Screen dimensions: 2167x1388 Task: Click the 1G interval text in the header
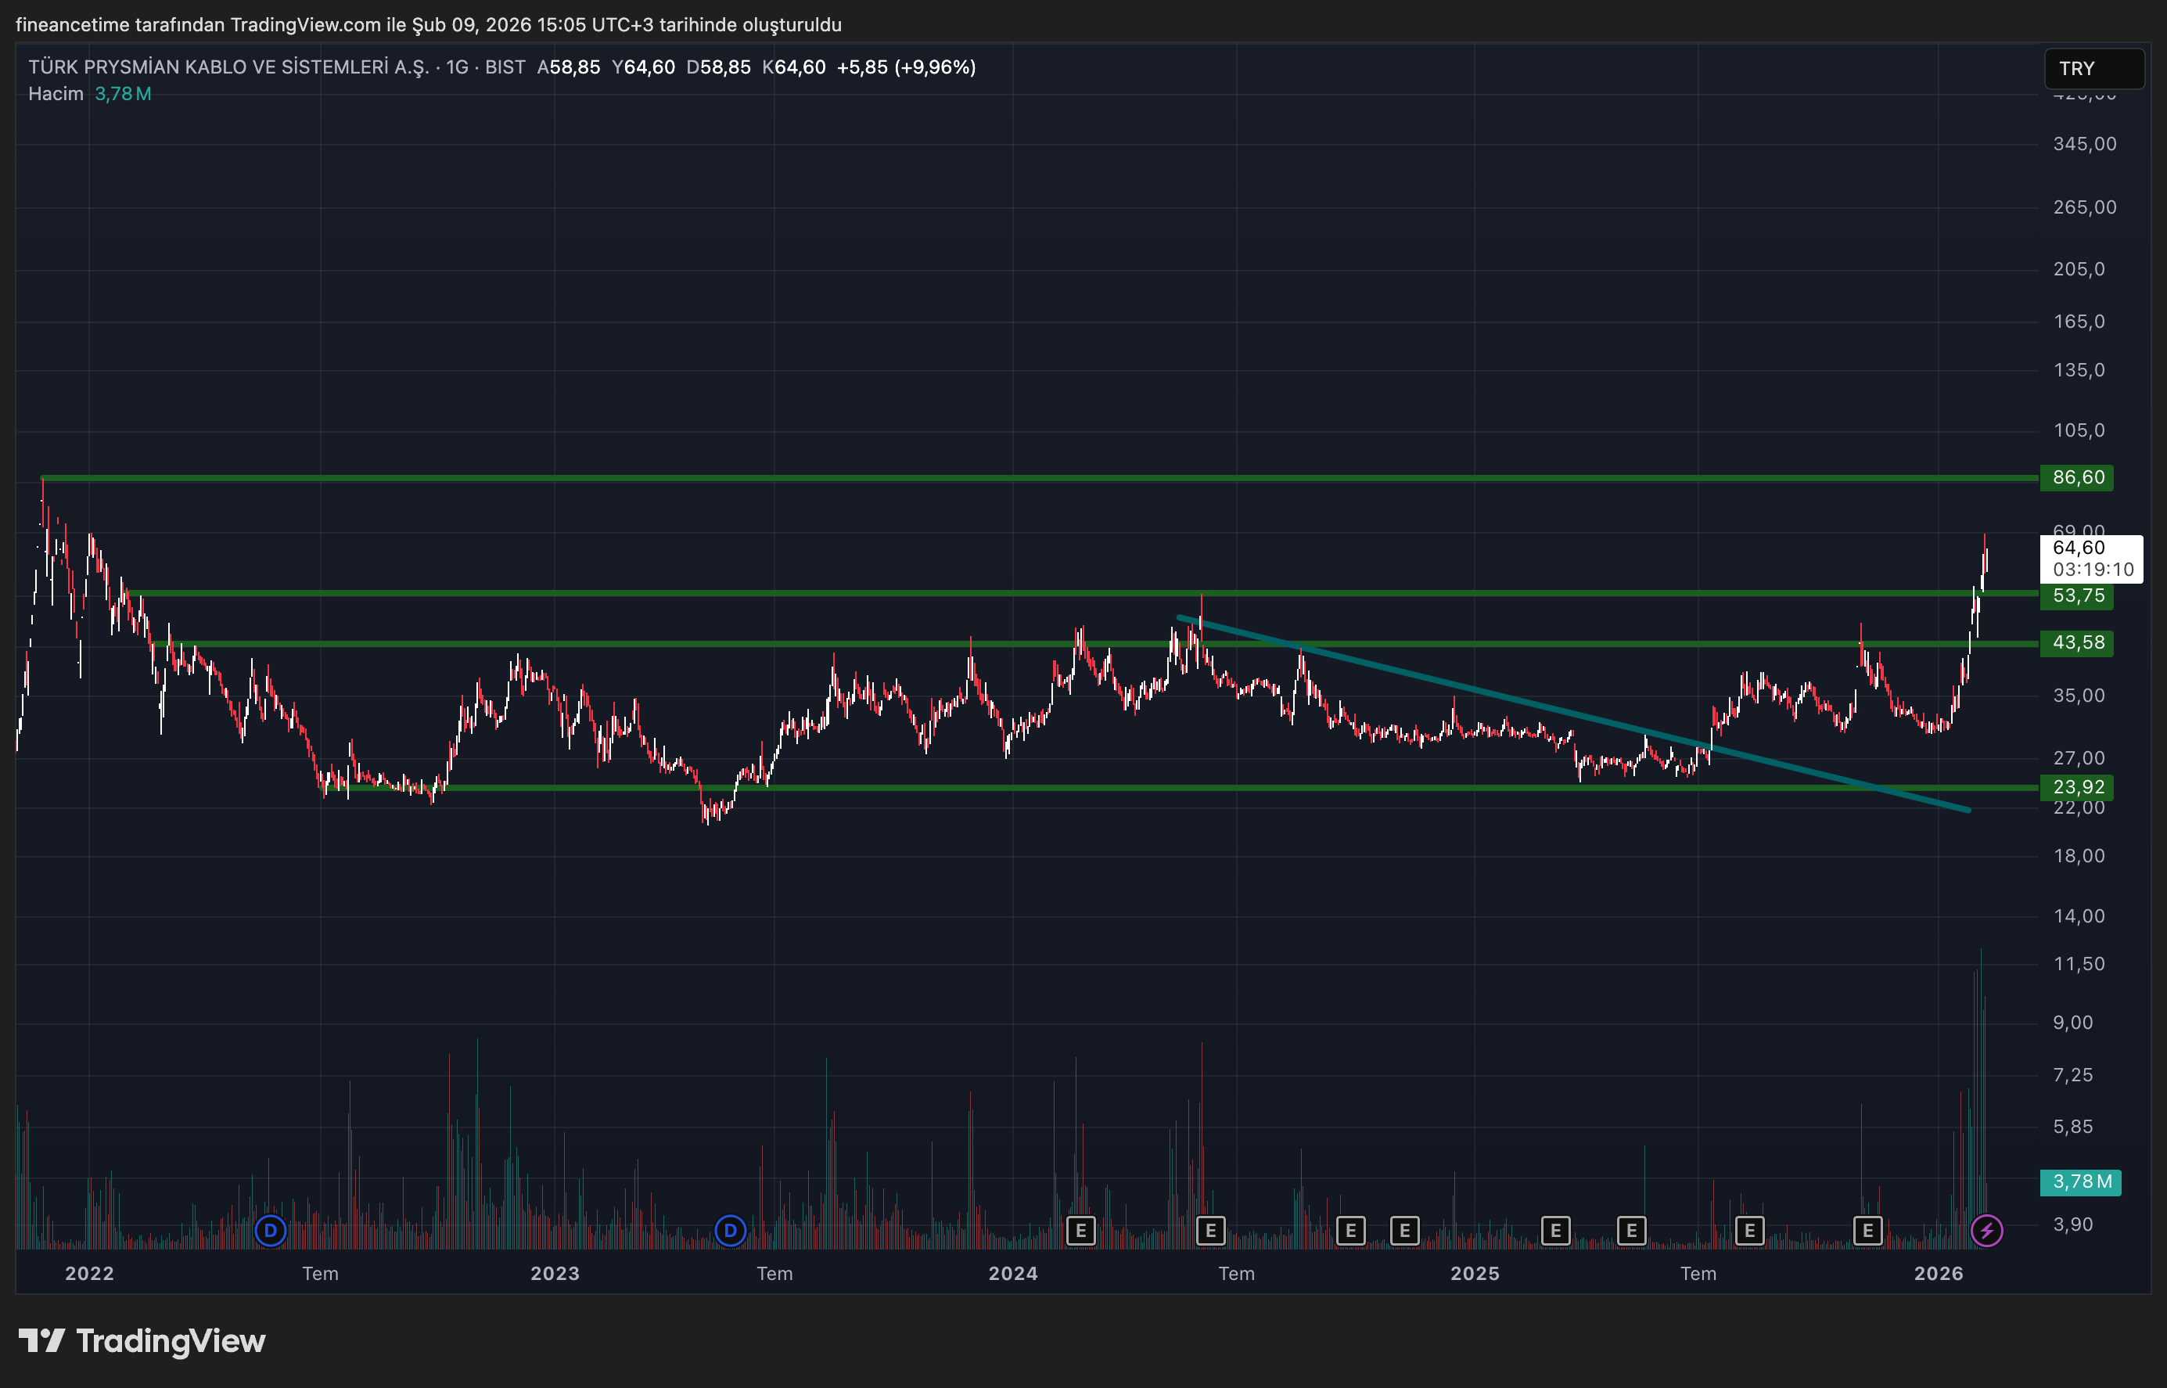[457, 67]
